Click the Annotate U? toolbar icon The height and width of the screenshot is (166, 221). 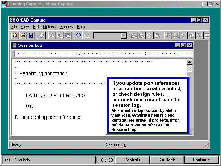point(168,35)
